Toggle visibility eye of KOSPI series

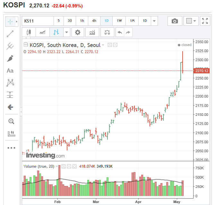tap(110, 45)
